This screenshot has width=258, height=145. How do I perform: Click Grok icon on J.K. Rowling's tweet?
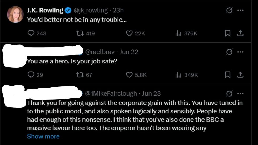[x=229, y=11]
